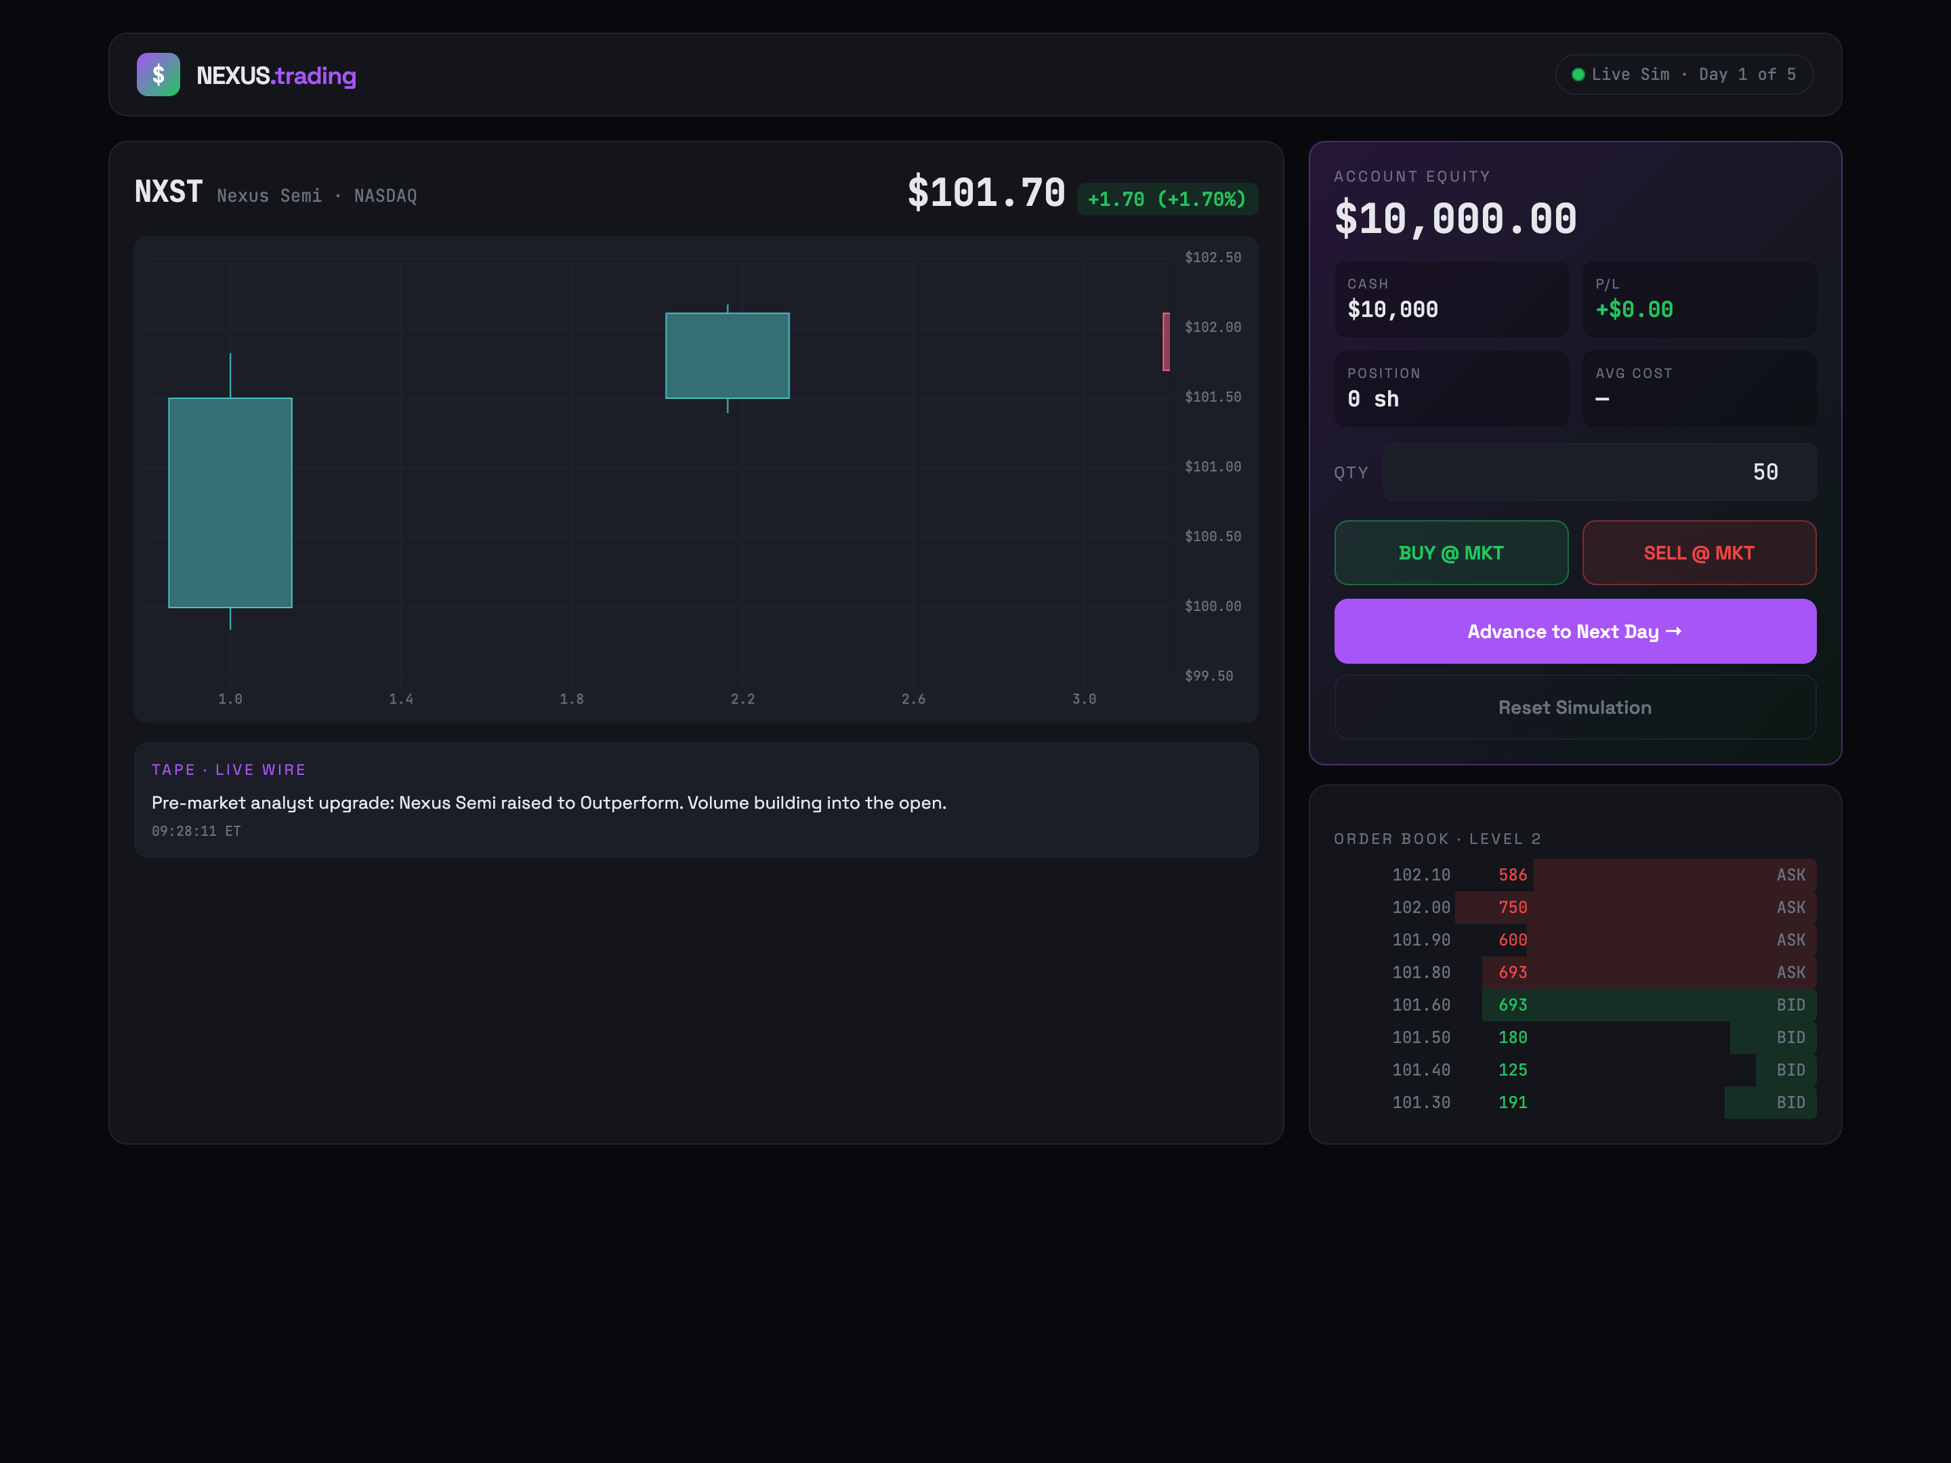
Task: Click the NXST ticker symbol
Action: 169,192
